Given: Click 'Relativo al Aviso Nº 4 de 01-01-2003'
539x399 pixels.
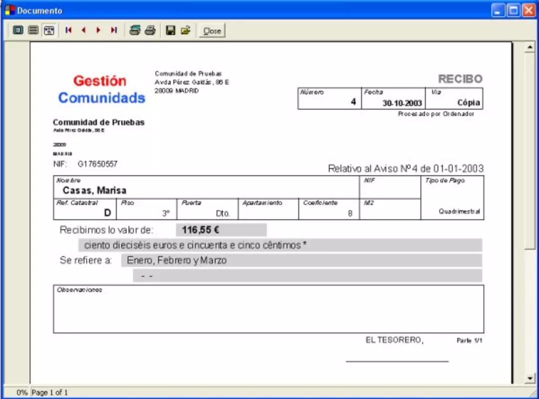Looking at the screenshot, I should pos(406,169).
